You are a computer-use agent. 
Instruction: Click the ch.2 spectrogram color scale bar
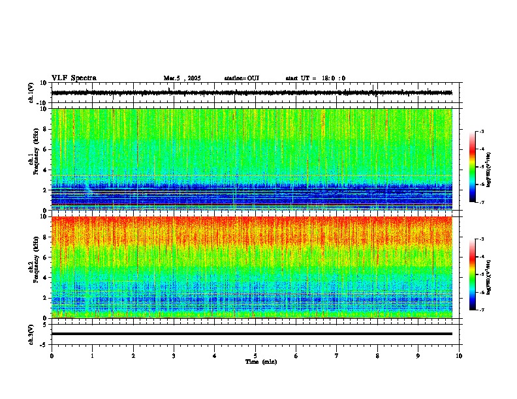point(472,274)
